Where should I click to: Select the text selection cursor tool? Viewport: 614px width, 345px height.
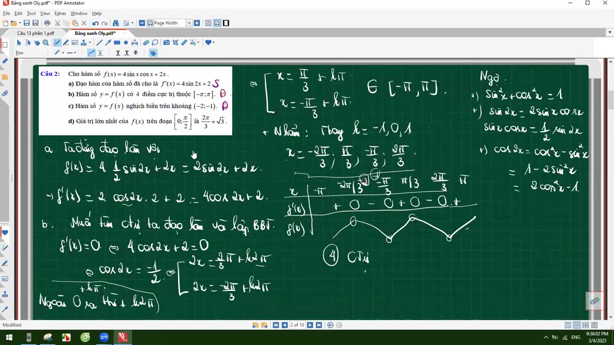pos(28,43)
